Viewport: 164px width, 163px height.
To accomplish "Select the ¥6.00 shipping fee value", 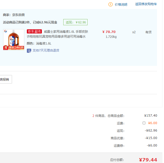I will 153,123.
